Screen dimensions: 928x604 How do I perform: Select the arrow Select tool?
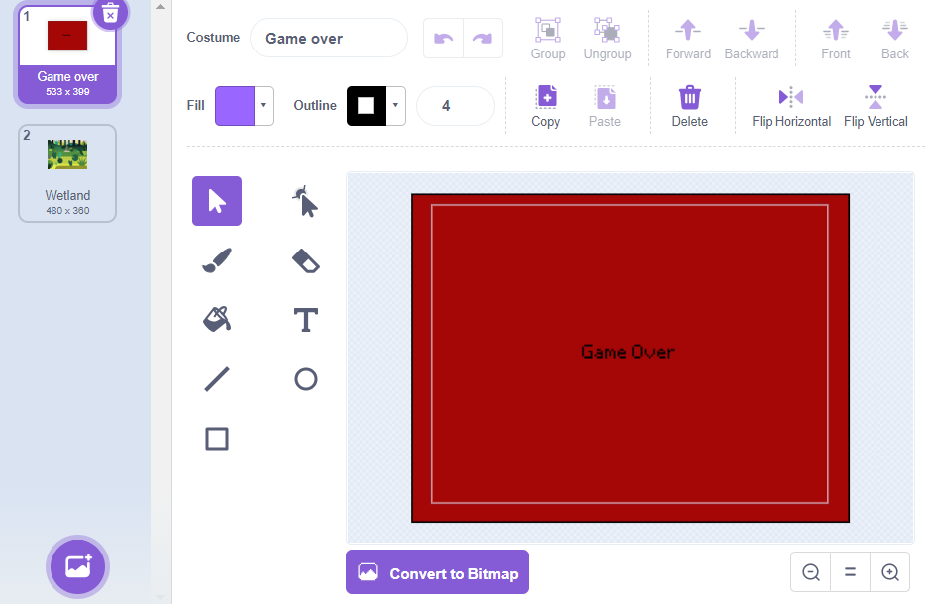pos(216,201)
